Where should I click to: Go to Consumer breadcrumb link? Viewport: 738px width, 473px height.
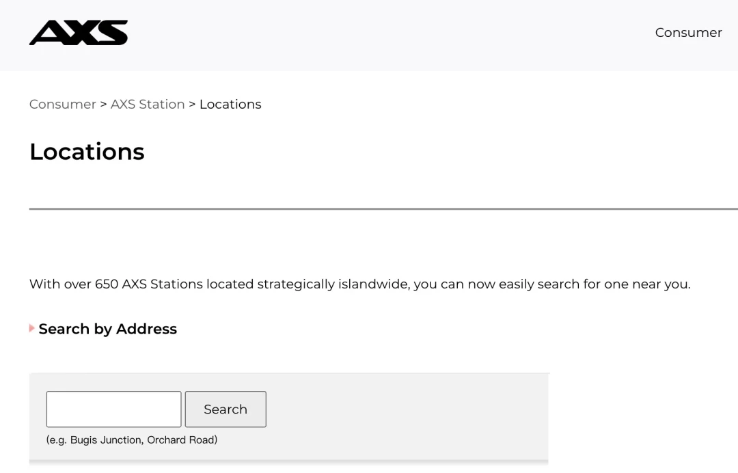pyautogui.click(x=63, y=104)
